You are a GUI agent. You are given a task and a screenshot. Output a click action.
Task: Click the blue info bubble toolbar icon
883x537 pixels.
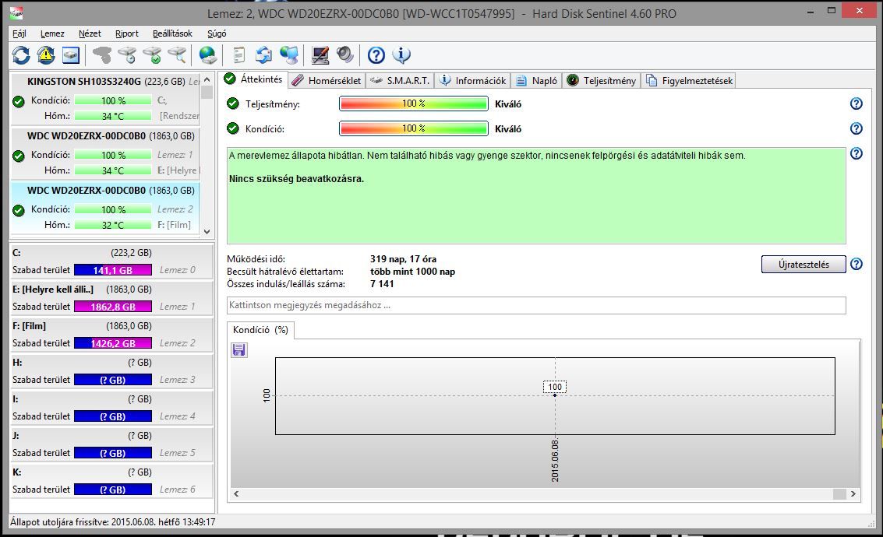coord(401,55)
